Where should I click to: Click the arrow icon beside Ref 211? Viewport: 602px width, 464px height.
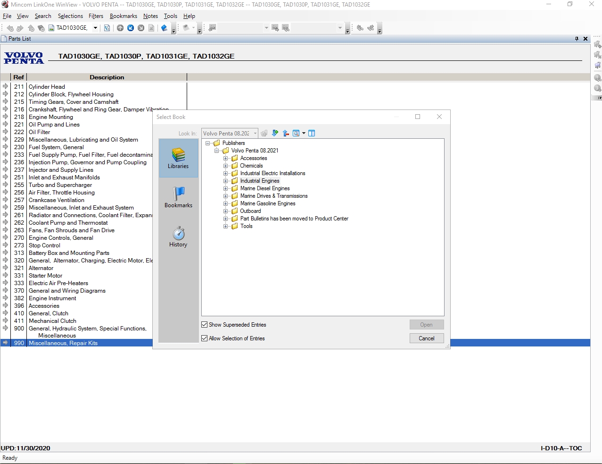(x=6, y=86)
